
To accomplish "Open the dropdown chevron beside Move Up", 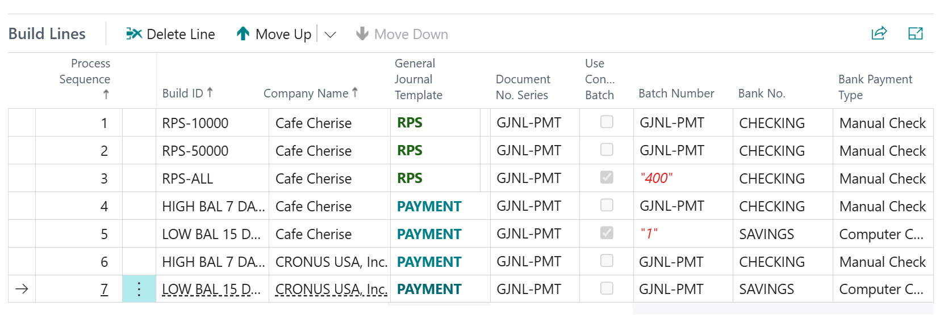I will point(330,35).
